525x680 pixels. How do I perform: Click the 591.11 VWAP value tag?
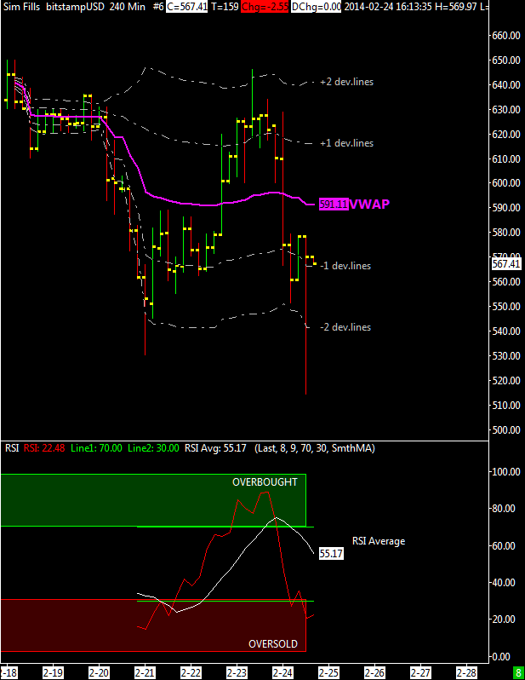point(333,205)
